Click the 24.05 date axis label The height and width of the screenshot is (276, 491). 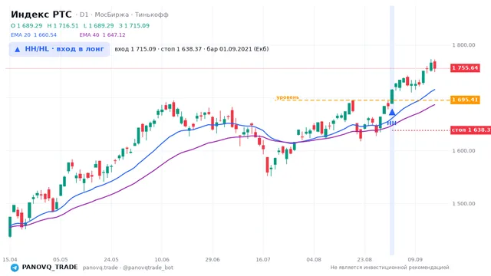click(111, 260)
